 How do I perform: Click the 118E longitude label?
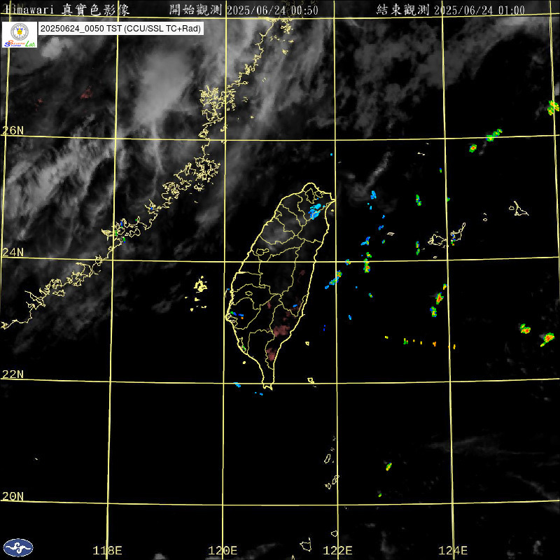(107, 551)
